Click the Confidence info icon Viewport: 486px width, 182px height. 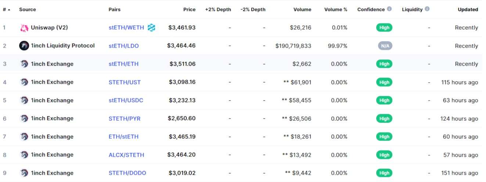(389, 9)
